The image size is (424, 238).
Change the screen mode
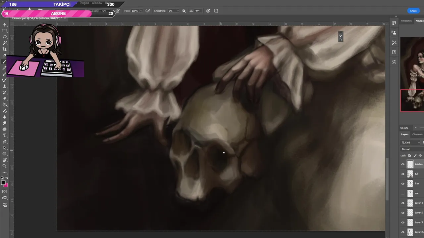coord(5,198)
